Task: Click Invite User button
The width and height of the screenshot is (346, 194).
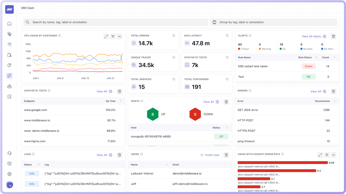Action: point(210,155)
